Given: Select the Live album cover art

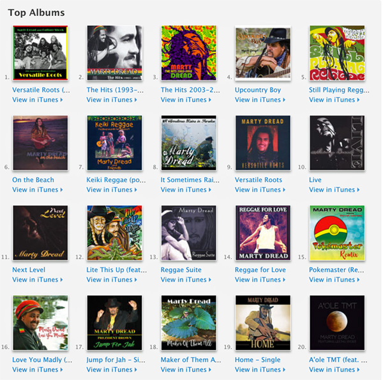Looking at the screenshot, I should (x=337, y=142).
